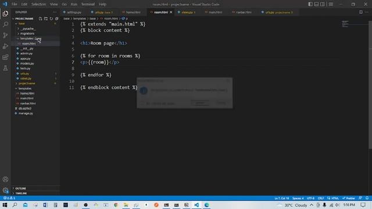Split the editor to the right
This screenshot has width=372, height=209.
point(360,12)
